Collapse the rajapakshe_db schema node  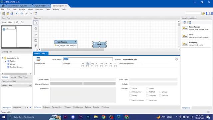(x=3, y=58)
